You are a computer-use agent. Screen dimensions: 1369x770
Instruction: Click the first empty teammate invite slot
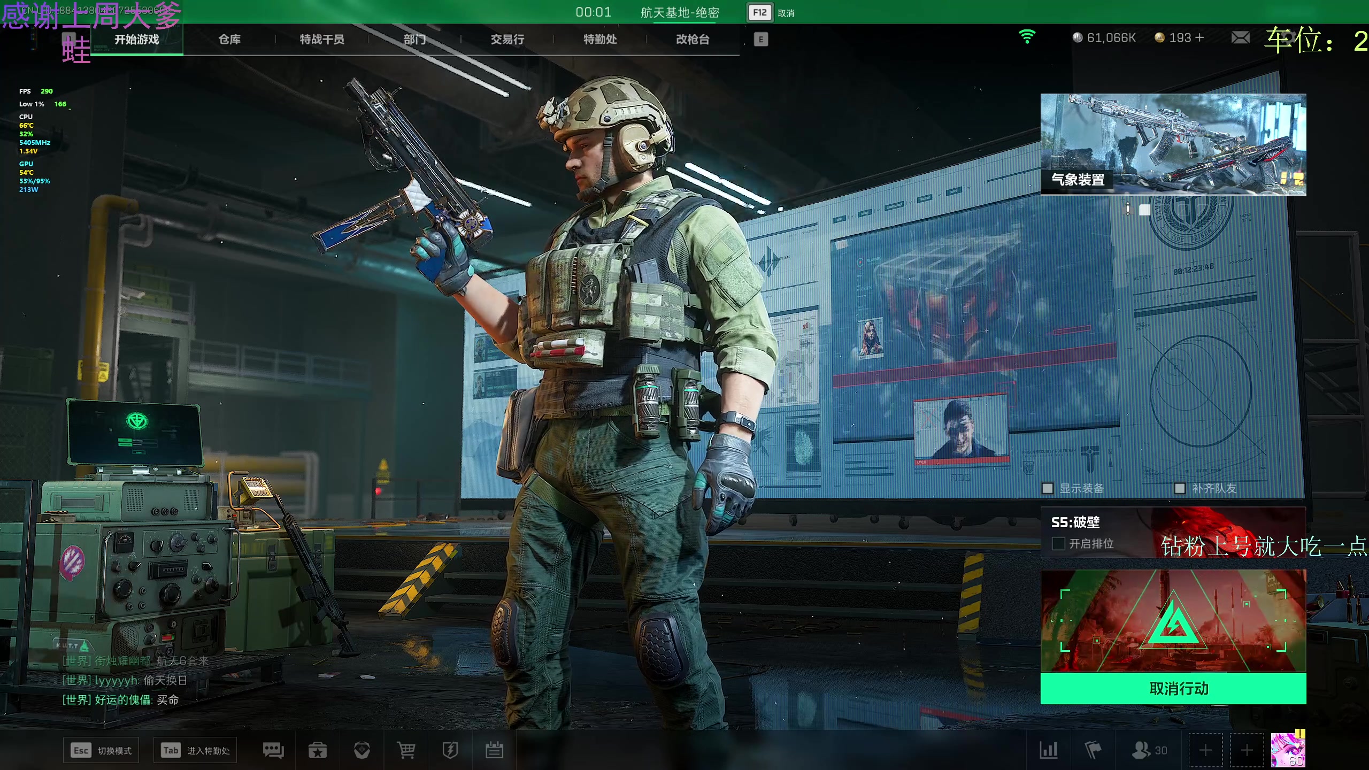(x=1205, y=750)
